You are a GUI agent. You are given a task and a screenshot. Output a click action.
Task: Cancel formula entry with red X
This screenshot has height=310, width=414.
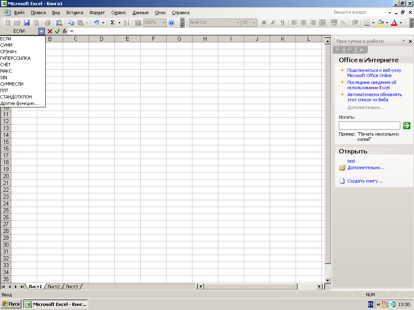[50, 31]
